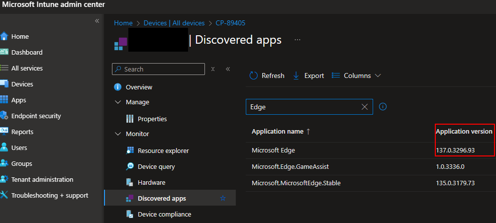Click the Reports icon in sidebar
Screen dimensions: 496x223
pyautogui.click(x=4, y=132)
